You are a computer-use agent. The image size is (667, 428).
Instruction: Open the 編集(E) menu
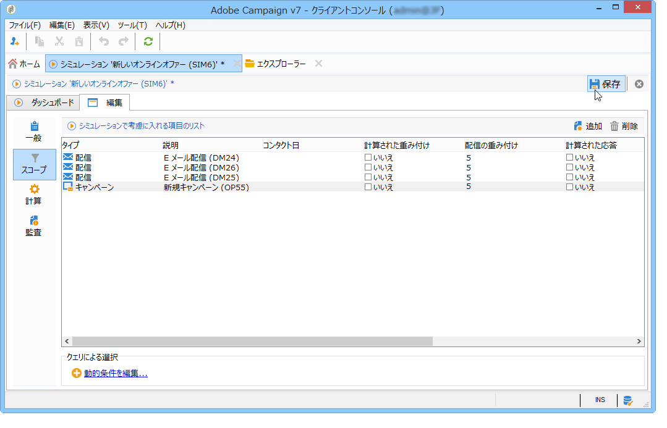[62, 25]
